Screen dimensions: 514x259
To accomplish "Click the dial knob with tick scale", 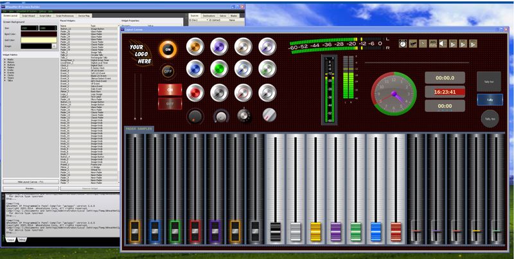I will [221, 116].
